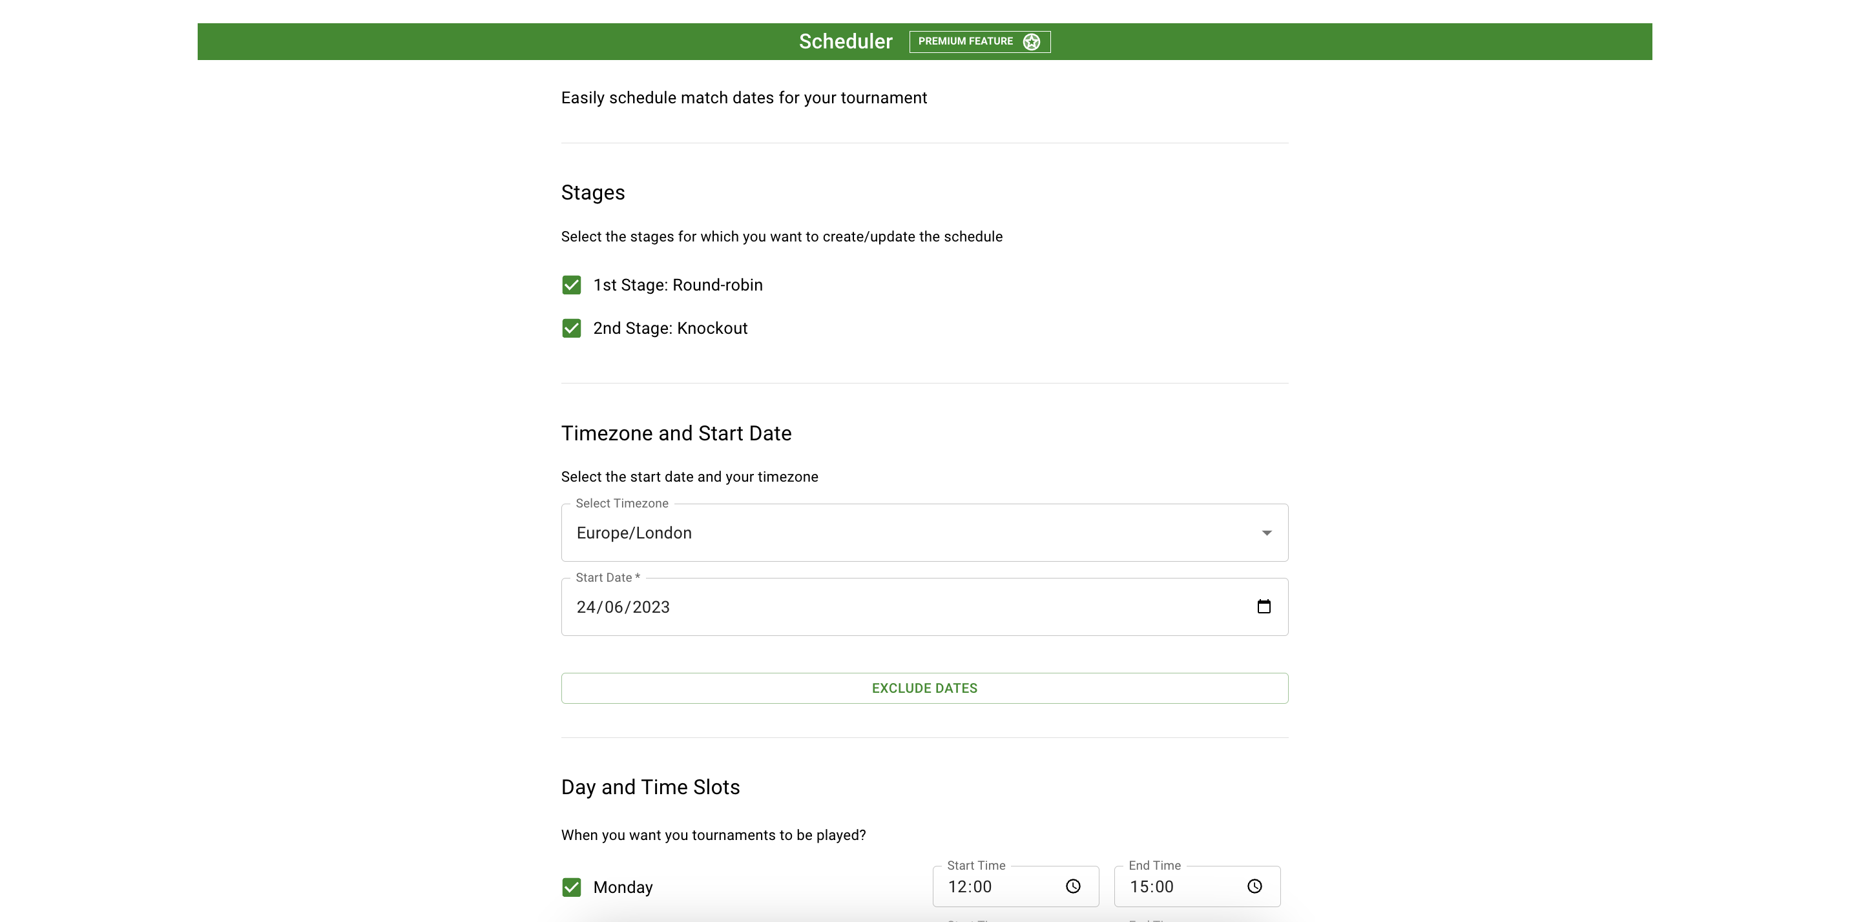Image resolution: width=1863 pixels, height=922 pixels.
Task: Click the Monday day label
Action: pyautogui.click(x=623, y=887)
